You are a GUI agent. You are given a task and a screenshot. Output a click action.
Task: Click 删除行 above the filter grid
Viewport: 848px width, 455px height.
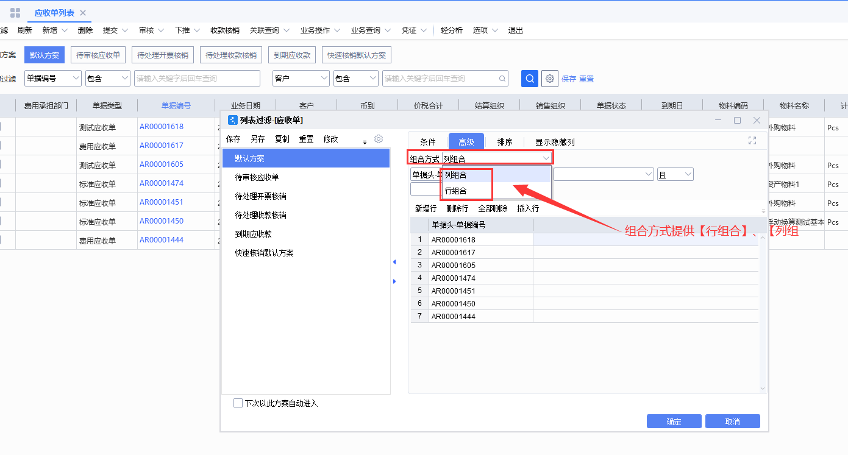coord(457,208)
